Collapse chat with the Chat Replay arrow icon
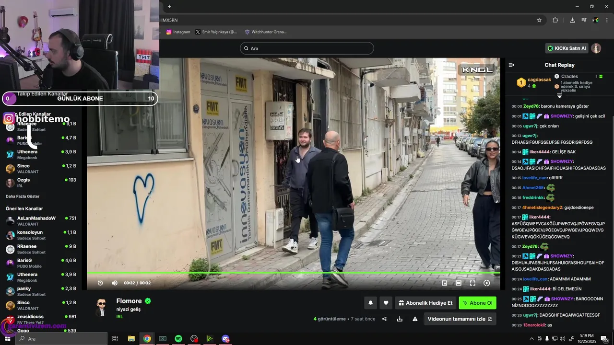Image resolution: width=614 pixels, height=345 pixels. pos(511,65)
